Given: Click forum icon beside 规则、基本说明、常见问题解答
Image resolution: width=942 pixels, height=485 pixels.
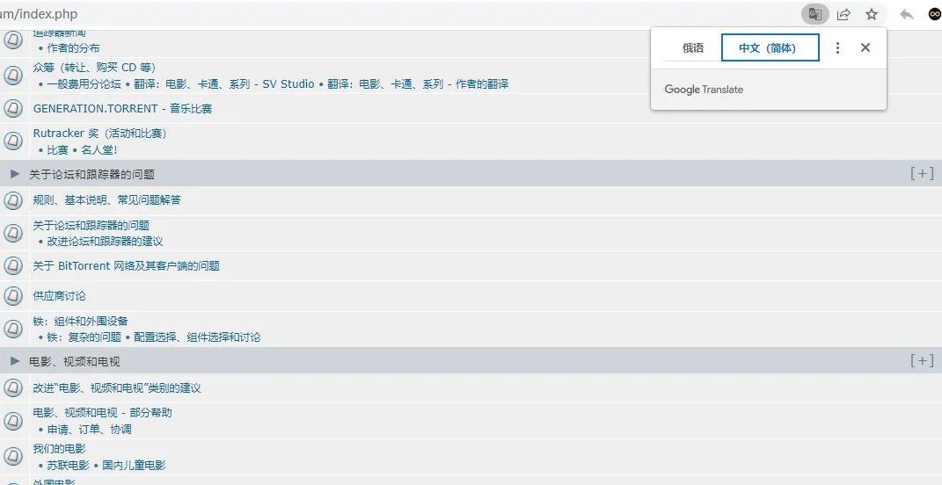Looking at the screenshot, I should pyautogui.click(x=13, y=200).
